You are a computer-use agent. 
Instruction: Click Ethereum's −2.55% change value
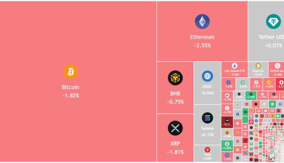click(202, 45)
